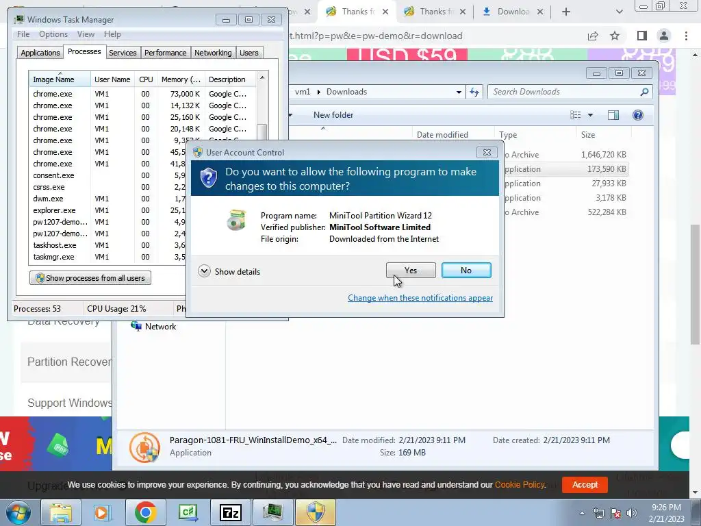Viewport: 701px width, 526px height.
Task: Select csrss.exe process row
Action: coord(107,187)
